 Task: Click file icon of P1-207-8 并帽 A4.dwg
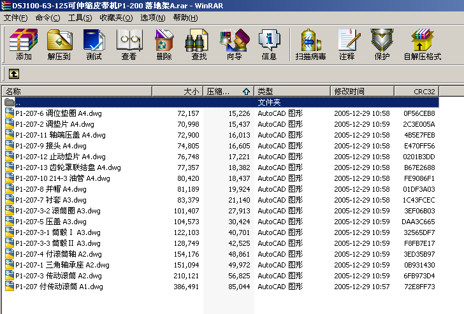(x=10, y=189)
